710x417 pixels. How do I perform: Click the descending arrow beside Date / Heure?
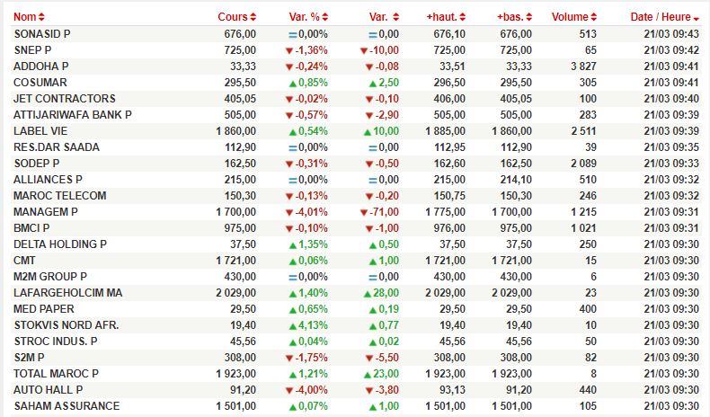tap(697, 17)
